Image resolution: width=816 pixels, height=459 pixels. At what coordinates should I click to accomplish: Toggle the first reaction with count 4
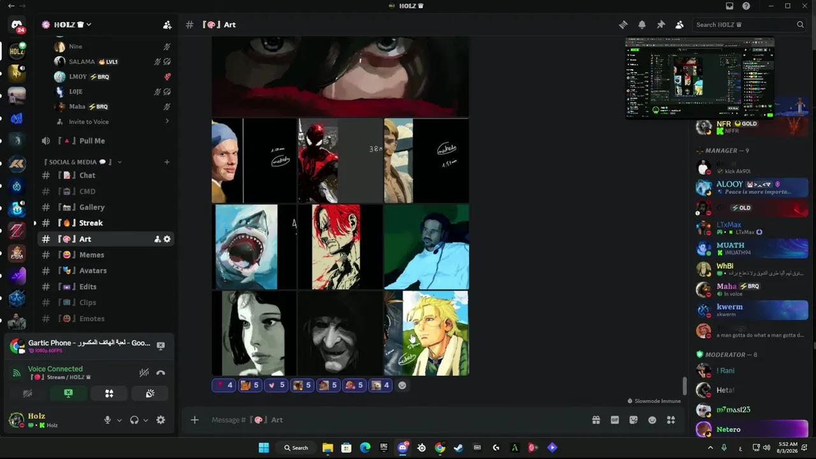point(224,385)
